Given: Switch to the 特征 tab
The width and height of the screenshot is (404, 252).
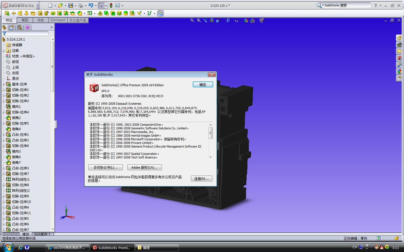Looking at the screenshot, I should pyautogui.click(x=9, y=20).
